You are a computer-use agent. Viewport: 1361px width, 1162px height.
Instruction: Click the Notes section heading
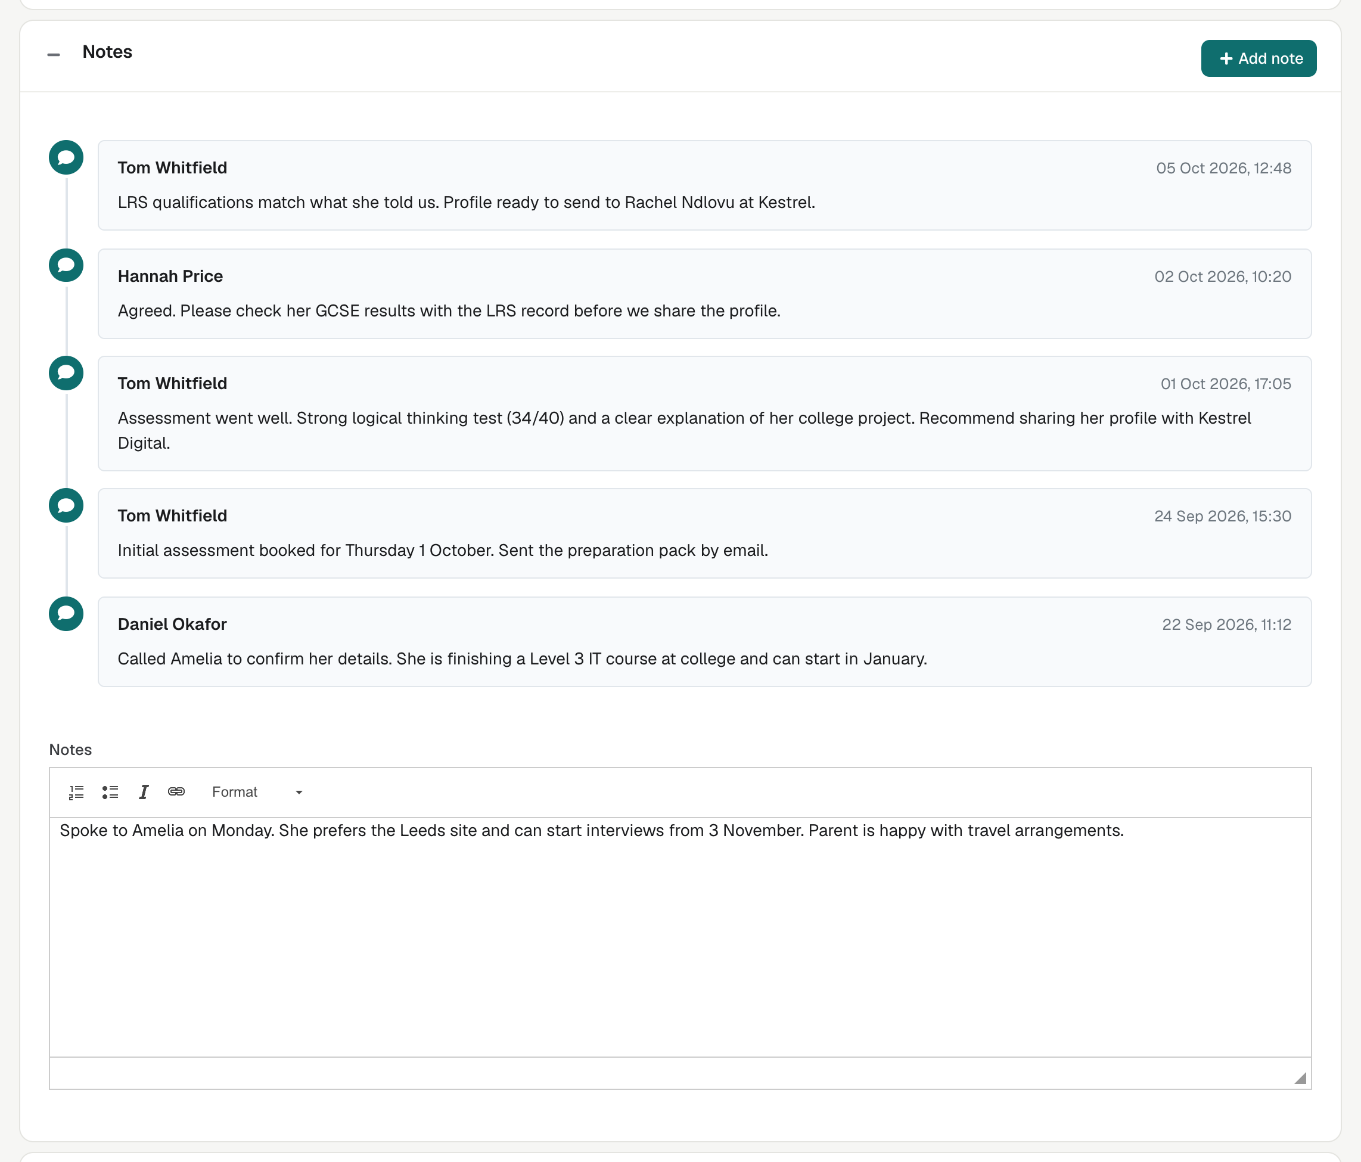coord(107,52)
